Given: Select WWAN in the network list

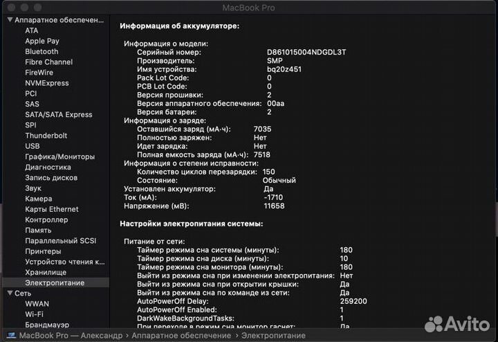Looking at the screenshot, I should point(37,304).
